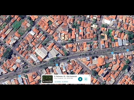Copy the coordinates shown in the card

coord(61,82)
